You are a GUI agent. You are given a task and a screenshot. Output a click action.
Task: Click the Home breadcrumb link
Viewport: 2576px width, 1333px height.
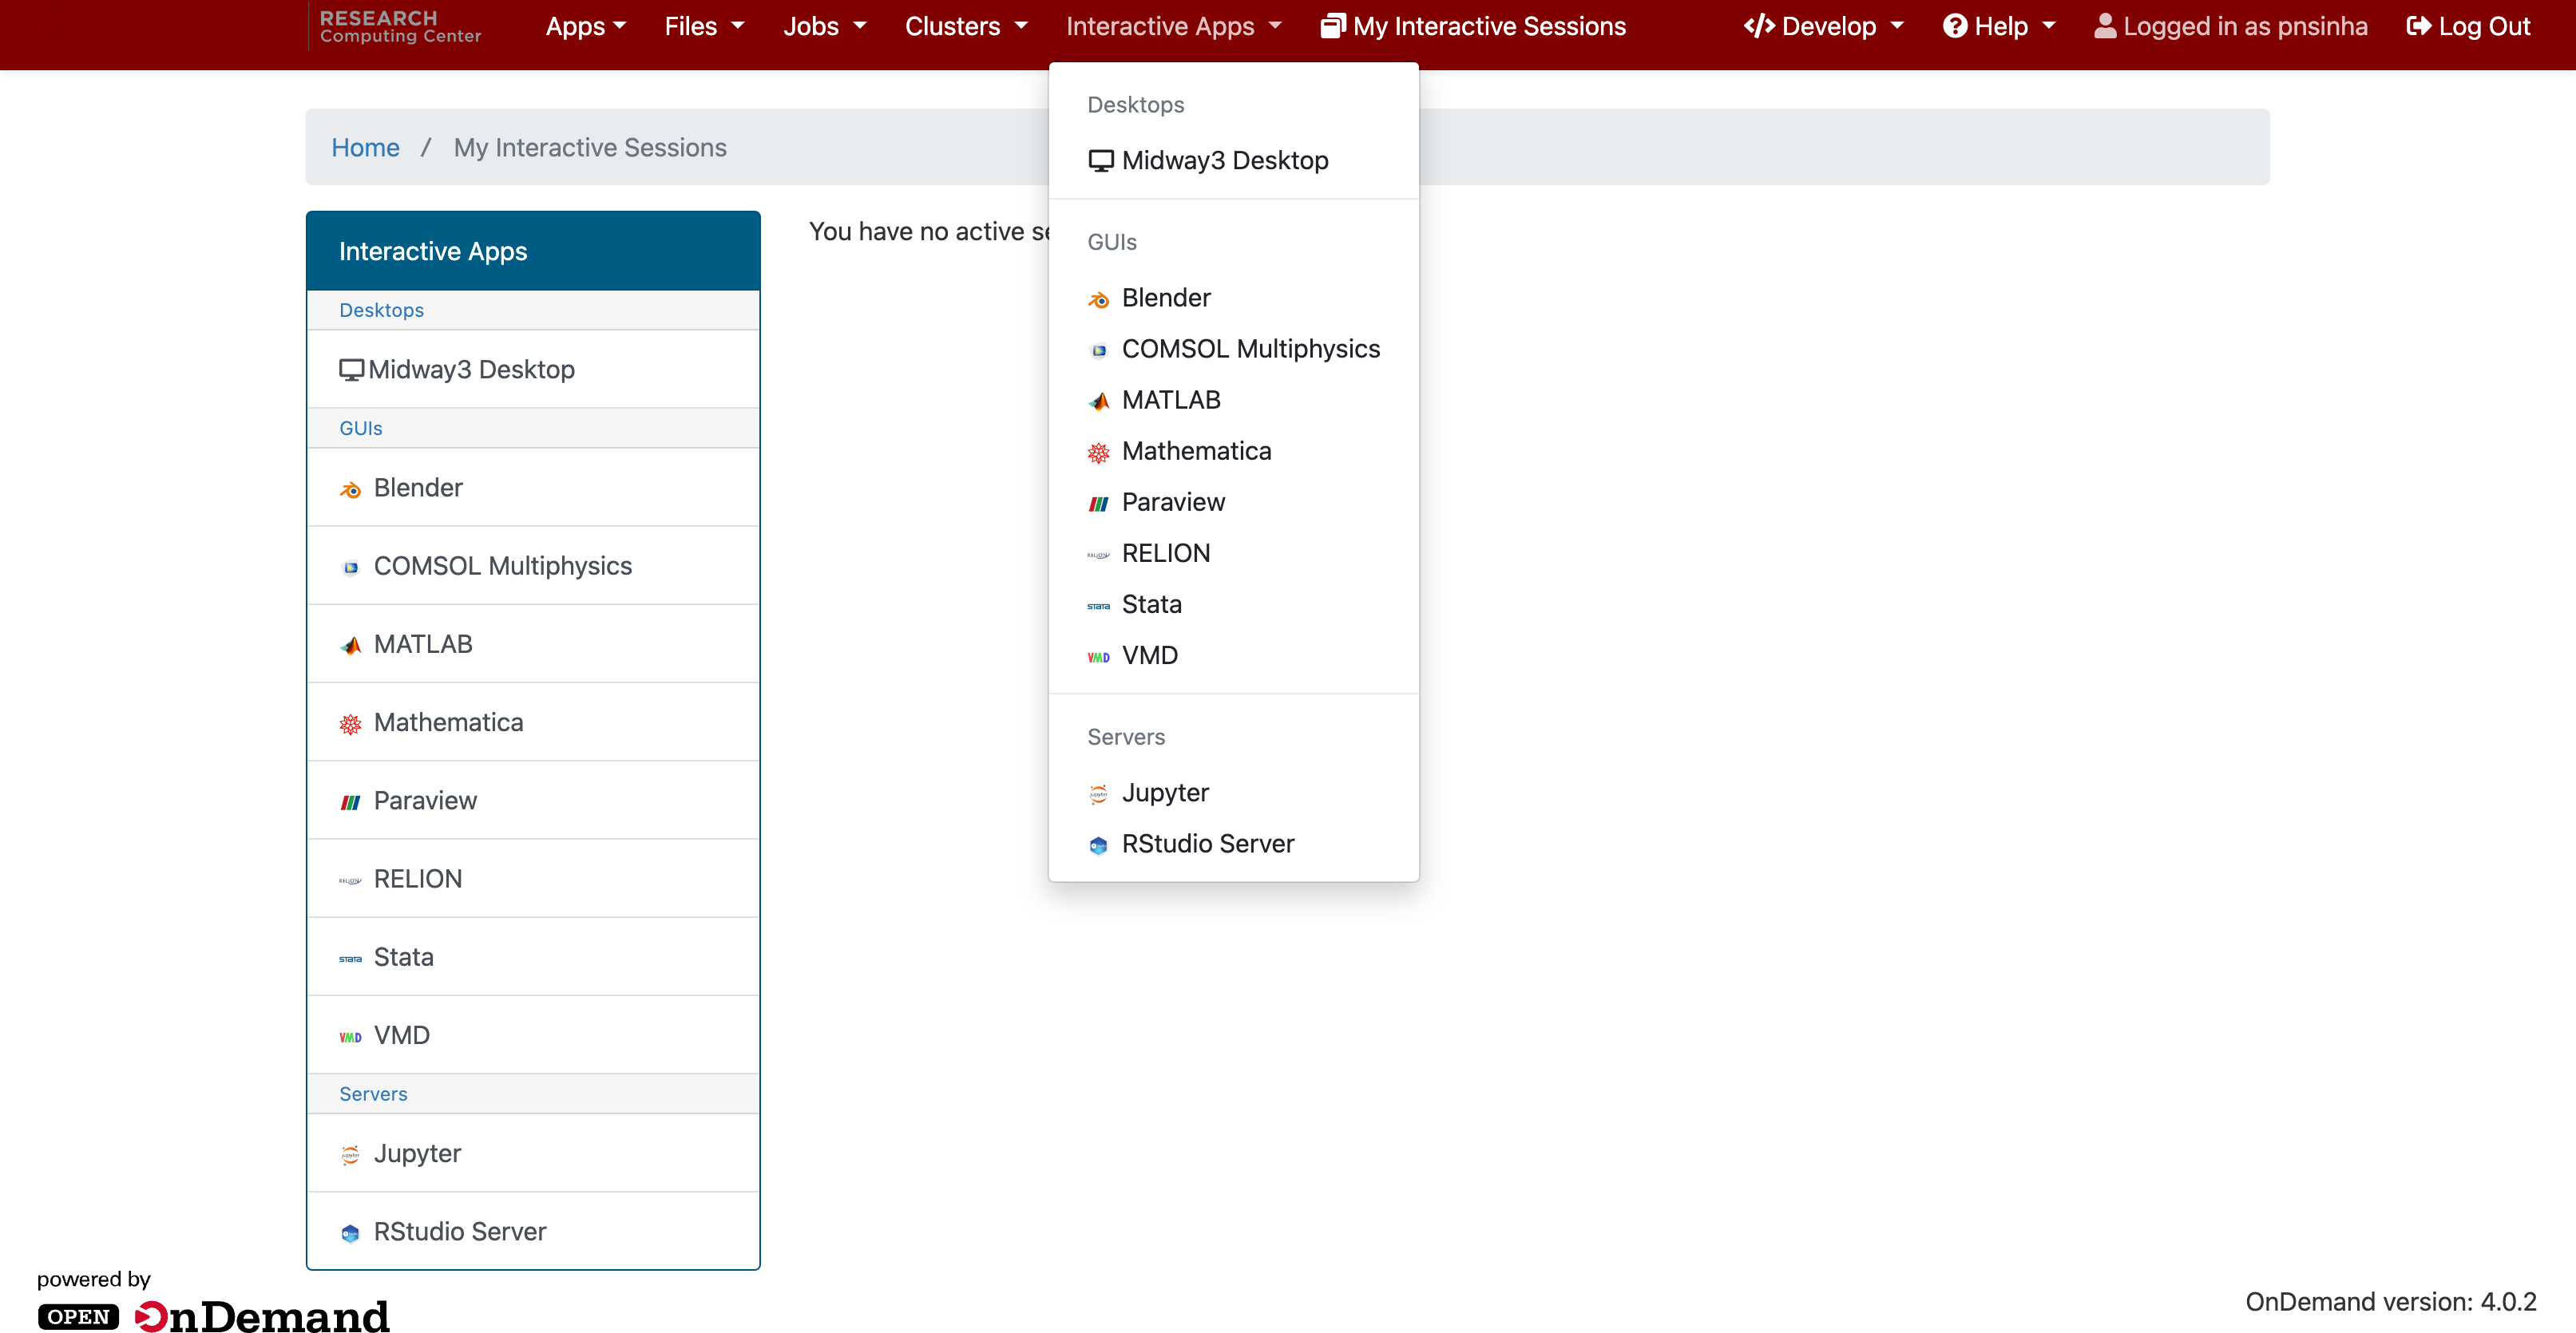(365, 147)
